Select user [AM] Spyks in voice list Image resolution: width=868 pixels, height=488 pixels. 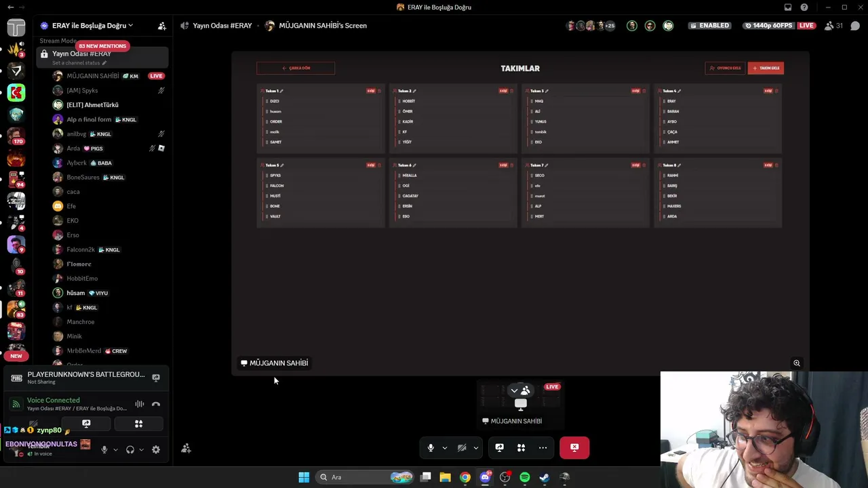pyautogui.click(x=108, y=90)
